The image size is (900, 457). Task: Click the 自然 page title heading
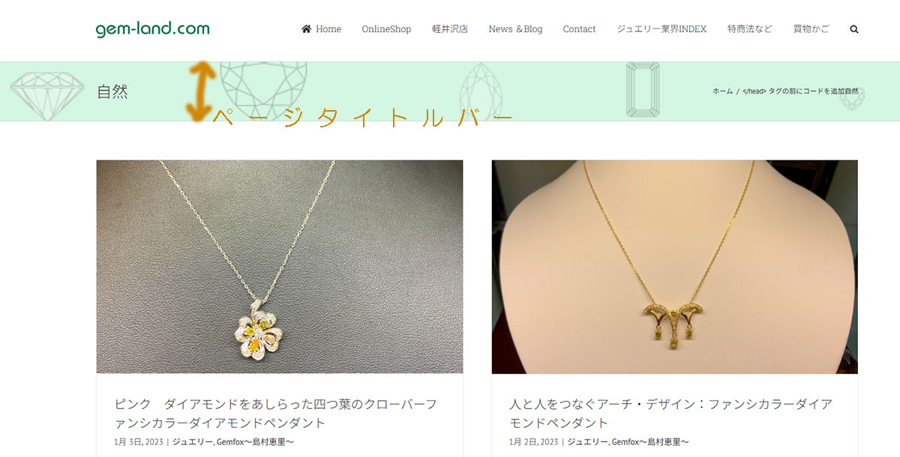[112, 91]
